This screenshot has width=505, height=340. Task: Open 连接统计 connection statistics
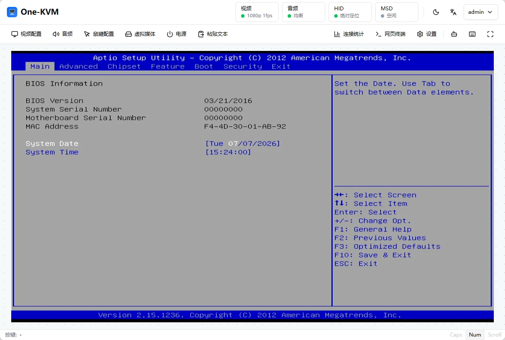(349, 34)
